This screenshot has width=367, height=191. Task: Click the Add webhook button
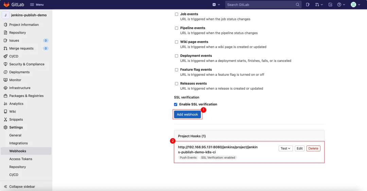click(187, 115)
